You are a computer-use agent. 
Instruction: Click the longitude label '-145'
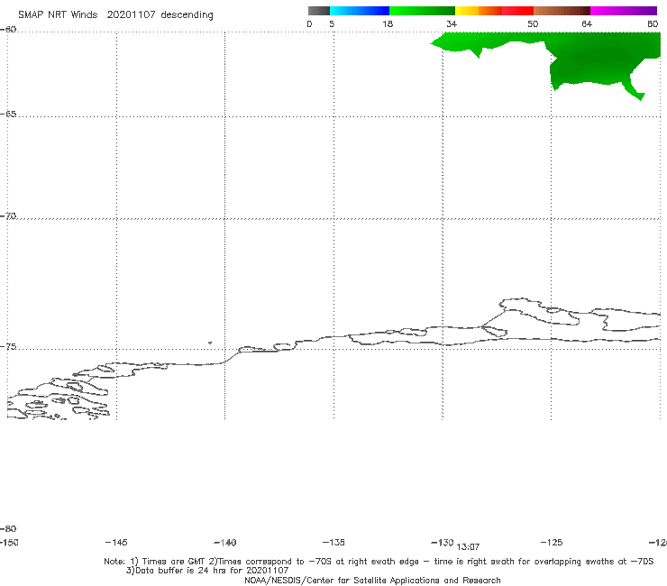click(x=116, y=542)
